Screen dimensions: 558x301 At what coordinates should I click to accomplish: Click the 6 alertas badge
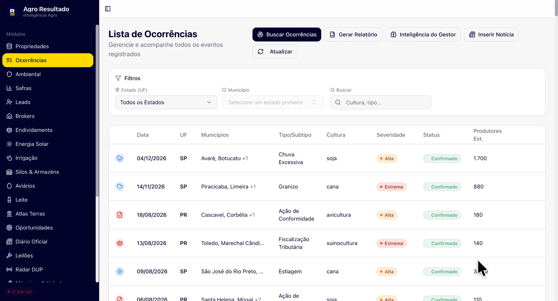[x=20, y=292]
